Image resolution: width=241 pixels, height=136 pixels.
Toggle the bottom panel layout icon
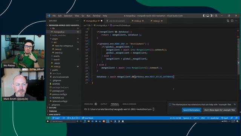pyautogui.click(x=207, y=15)
